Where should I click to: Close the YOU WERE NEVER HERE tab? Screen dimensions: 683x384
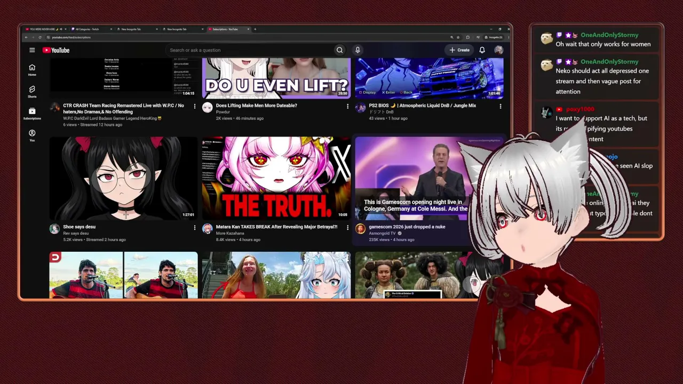pyautogui.click(x=65, y=29)
